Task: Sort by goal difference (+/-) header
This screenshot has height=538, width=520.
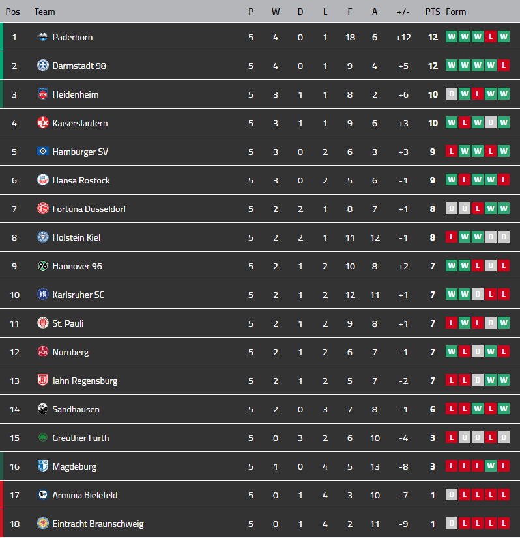Action: pos(403,12)
